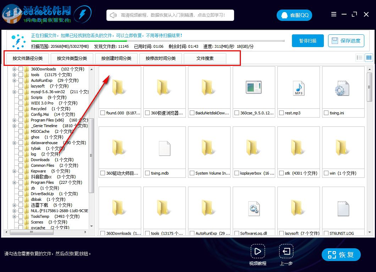
Task: Expand the mysql-5.6.36-win32 tree node
Action: coord(15,92)
